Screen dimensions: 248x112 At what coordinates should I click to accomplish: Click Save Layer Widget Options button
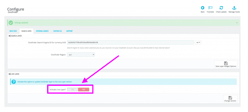pos(226,64)
